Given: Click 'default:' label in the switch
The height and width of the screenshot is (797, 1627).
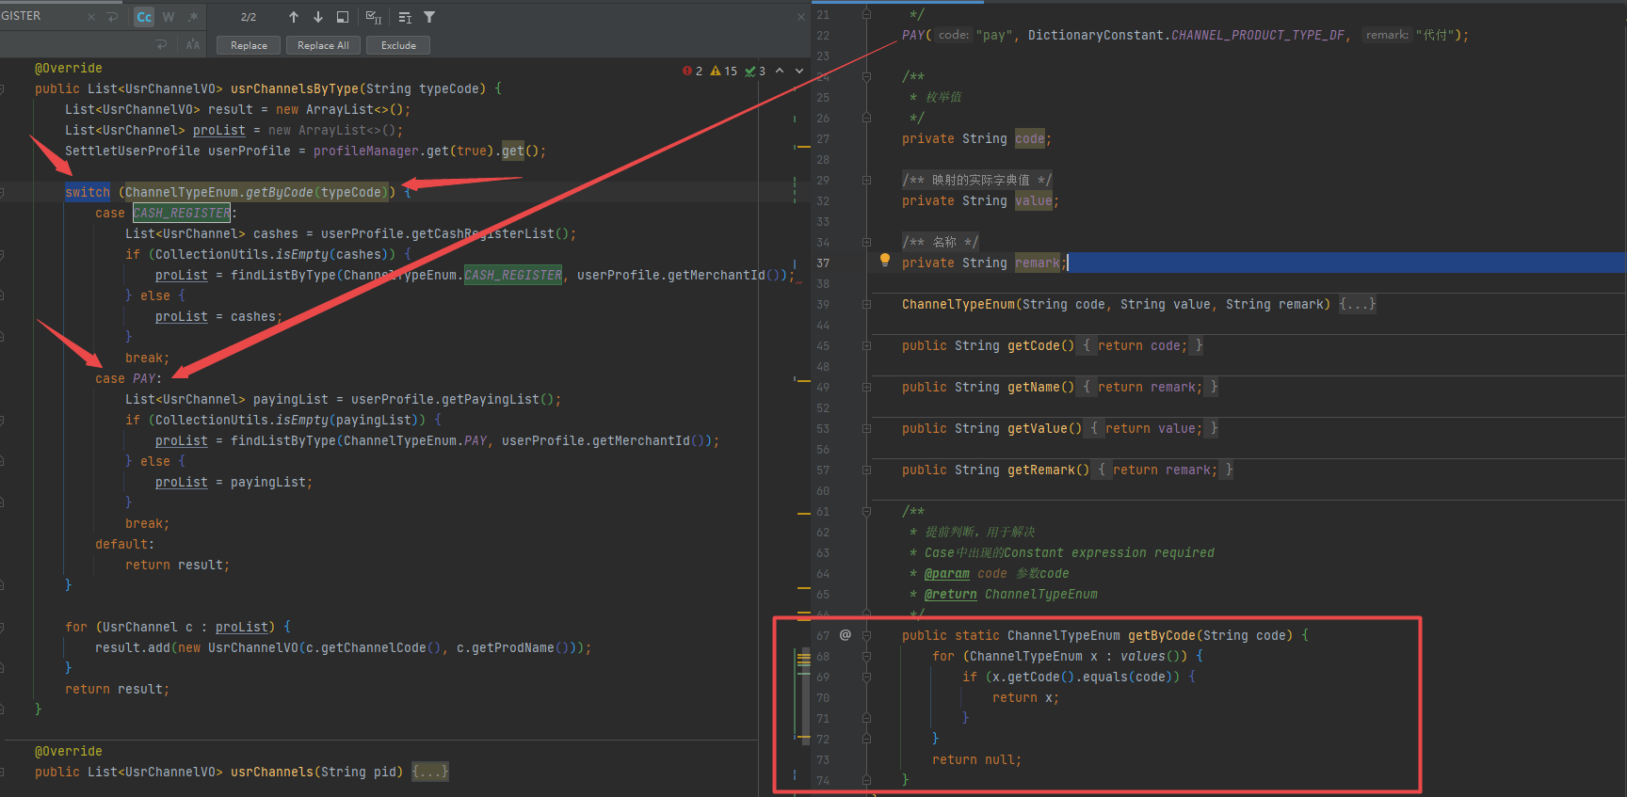Looking at the screenshot, I should (x=125, y=544).
